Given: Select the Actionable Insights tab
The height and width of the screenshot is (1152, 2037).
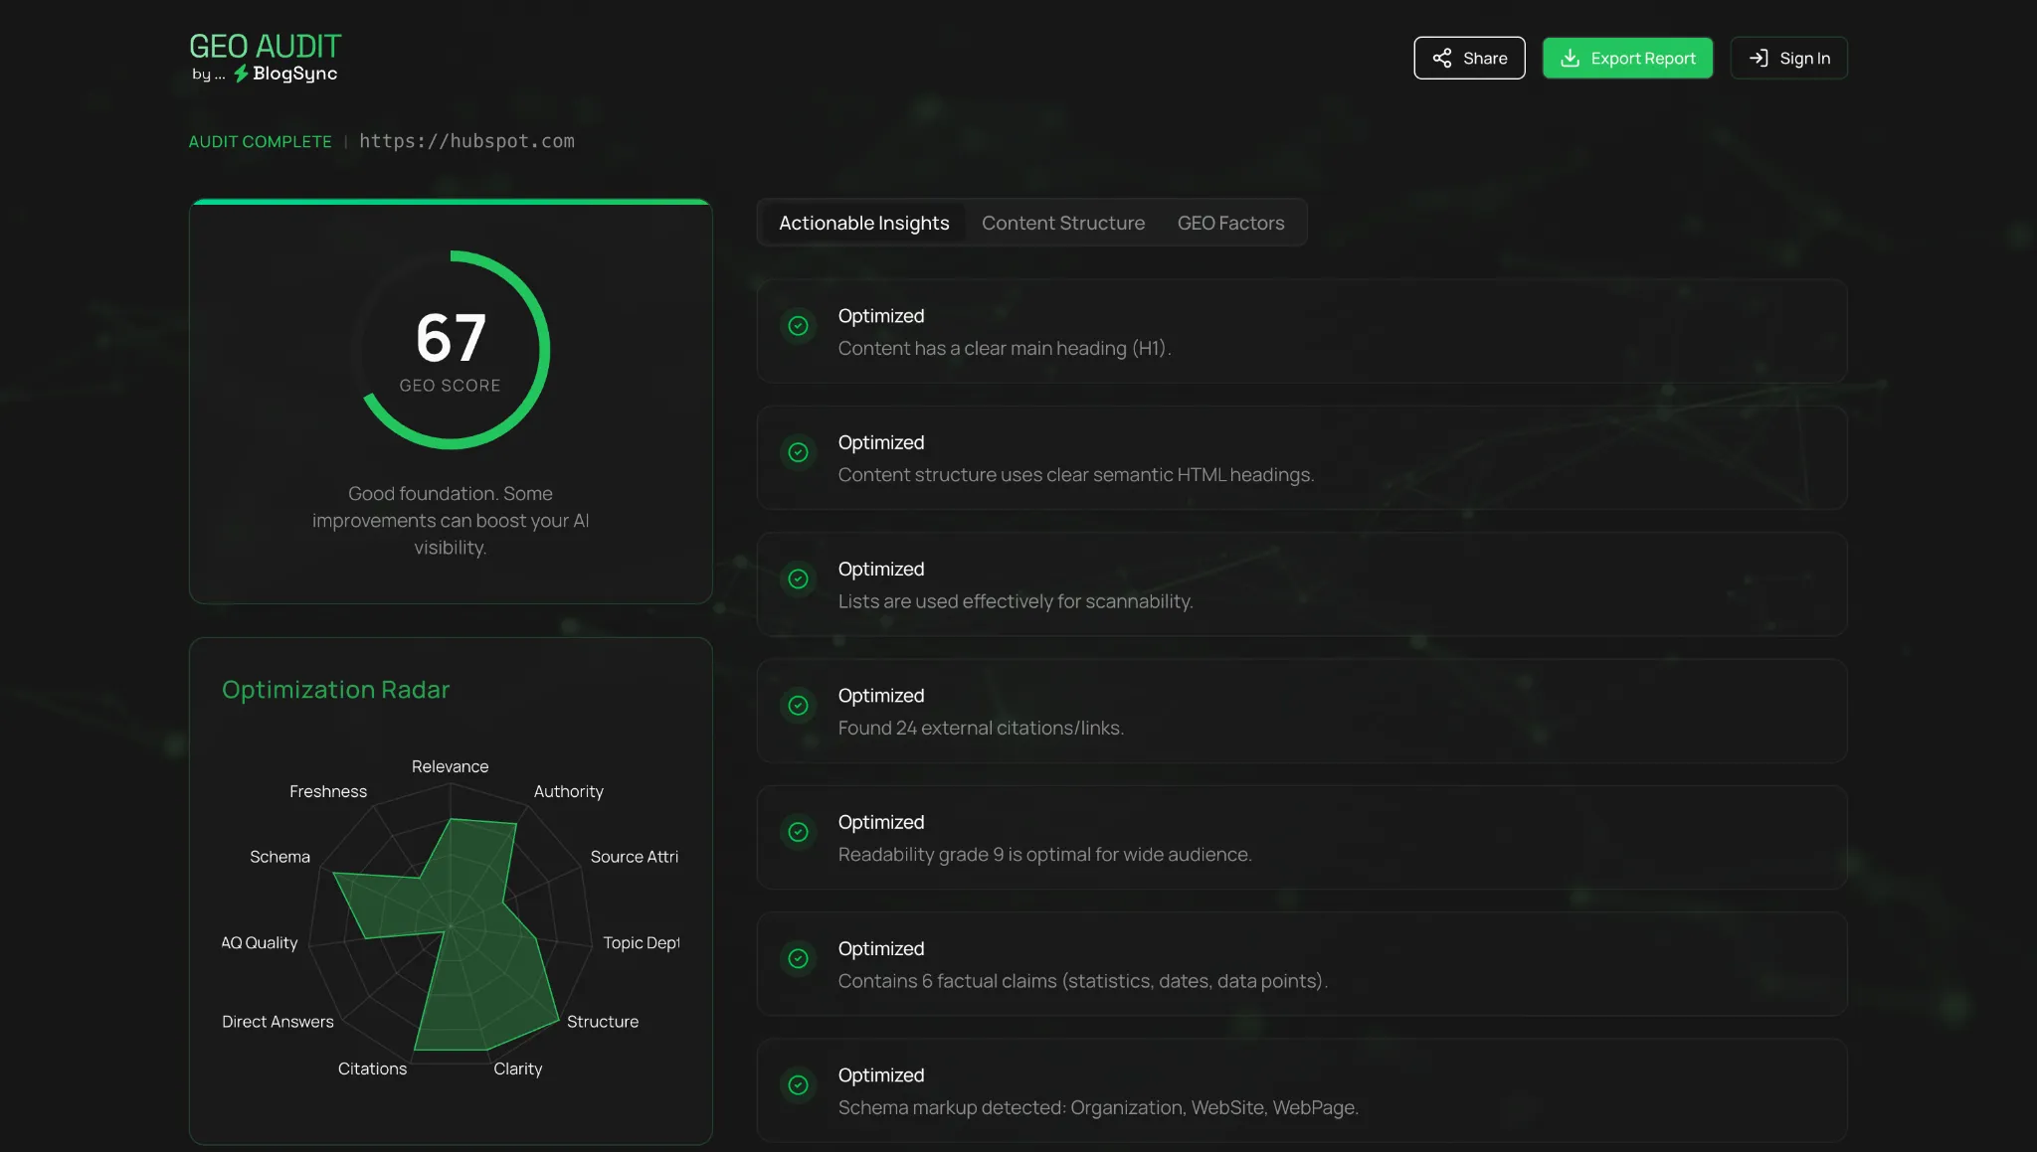Looking at the screenshot, I should [862, 223].
